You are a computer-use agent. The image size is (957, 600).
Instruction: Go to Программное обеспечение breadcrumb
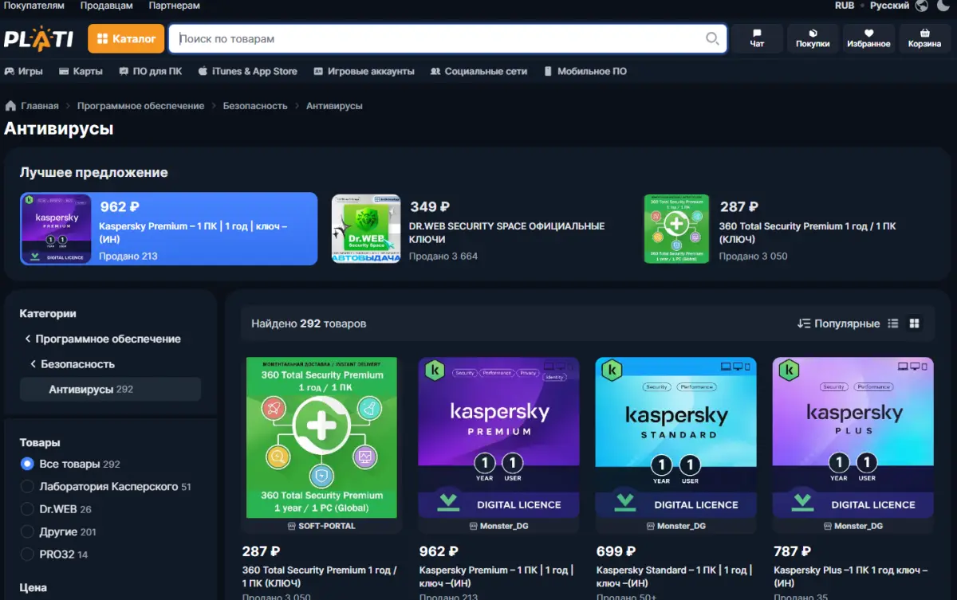(140, 105)
